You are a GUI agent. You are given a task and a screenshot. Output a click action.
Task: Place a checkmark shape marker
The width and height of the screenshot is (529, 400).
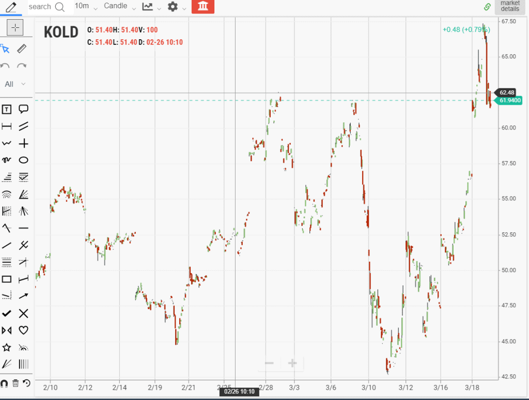point(6,313)
